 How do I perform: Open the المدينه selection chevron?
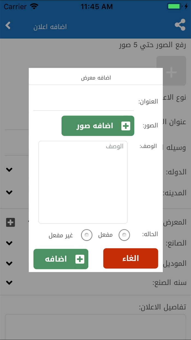9,192
